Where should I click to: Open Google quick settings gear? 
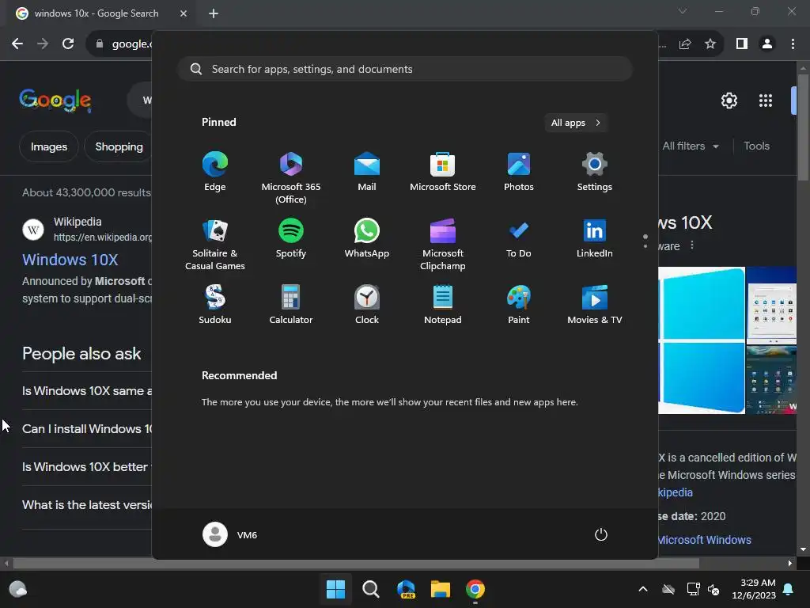[x=729, y=101]
